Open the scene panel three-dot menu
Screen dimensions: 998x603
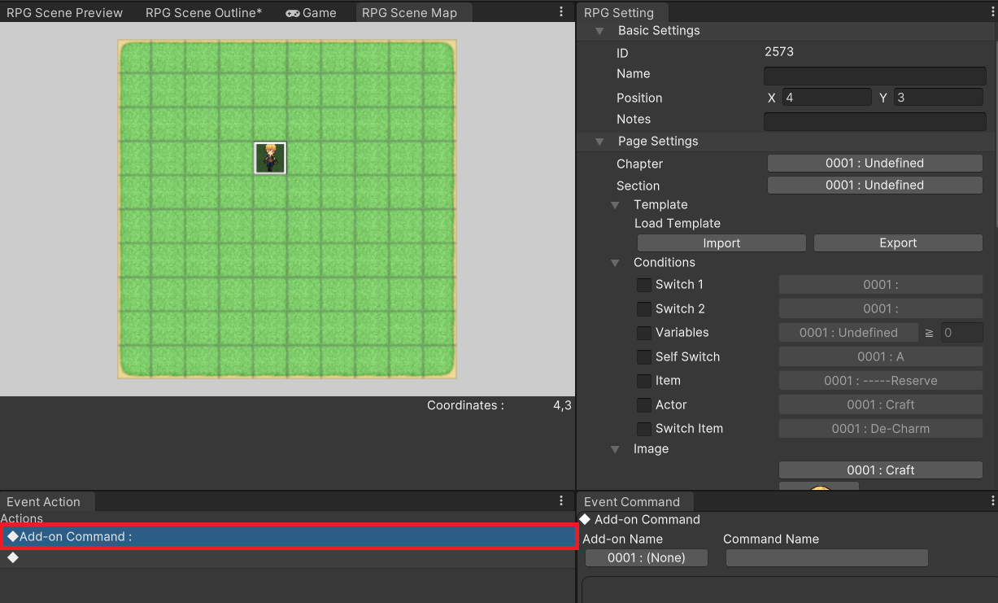561,12
